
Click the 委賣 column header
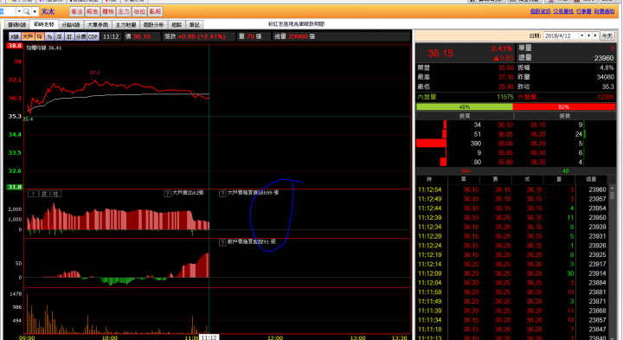[x=564, y=116]
